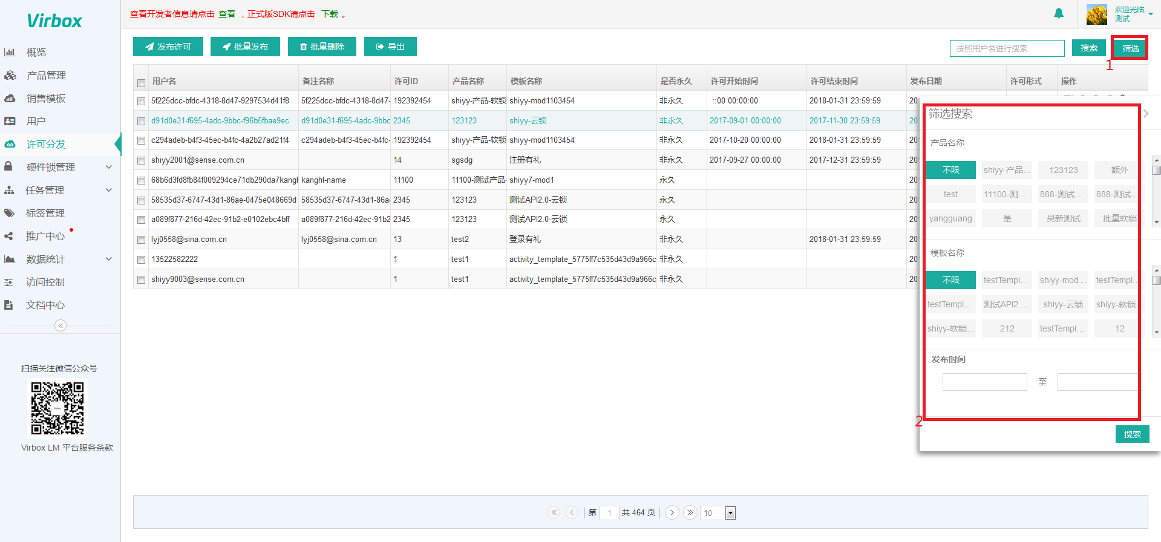Click the 销售模板 icon in sidebar

click(x=10, y=98)
